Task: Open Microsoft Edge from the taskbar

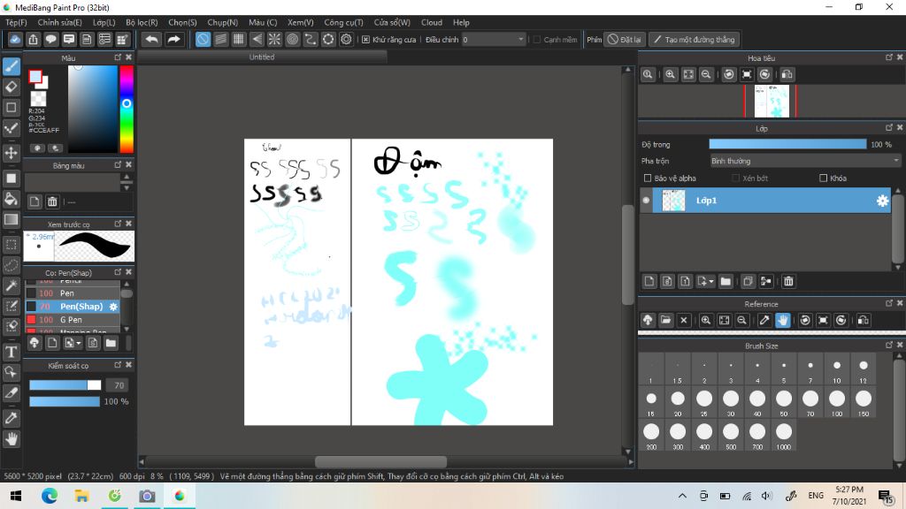Action: [x=50, y=496]
